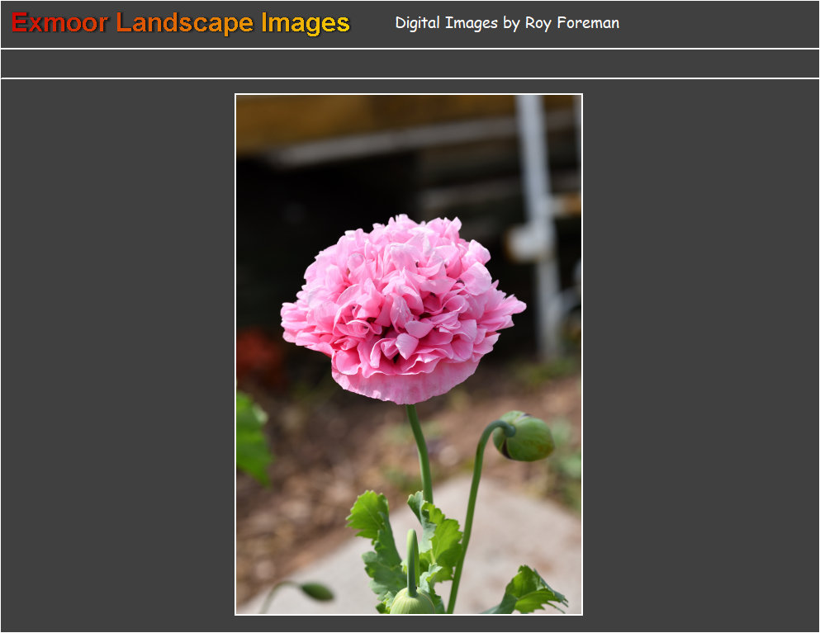Click the blurred green leaf at photo's left edge

coord(250,437)
